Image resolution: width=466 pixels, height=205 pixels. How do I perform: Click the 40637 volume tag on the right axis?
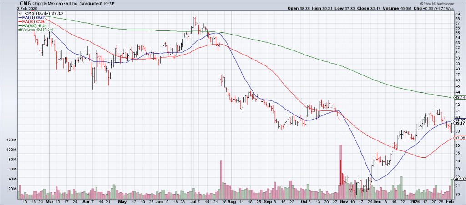pyautogui.click(x=459, y=179)
